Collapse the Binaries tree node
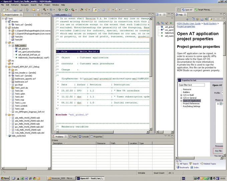 (x=6, y=22)
